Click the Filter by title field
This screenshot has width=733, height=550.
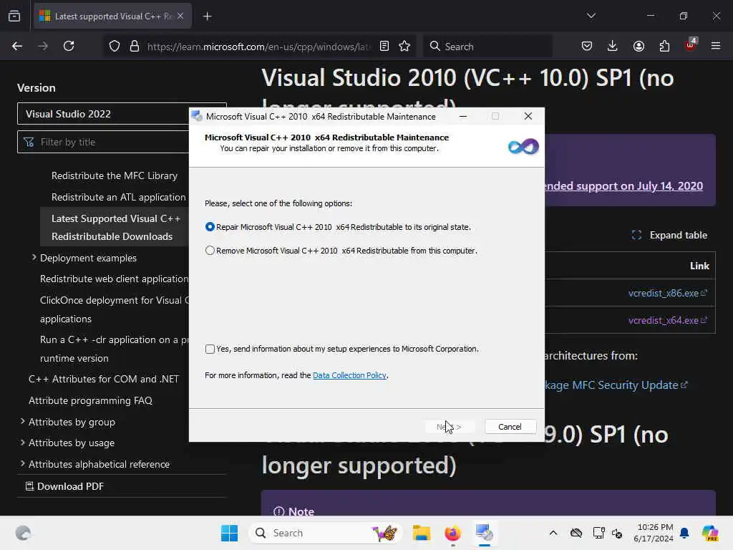coord(122,142)
